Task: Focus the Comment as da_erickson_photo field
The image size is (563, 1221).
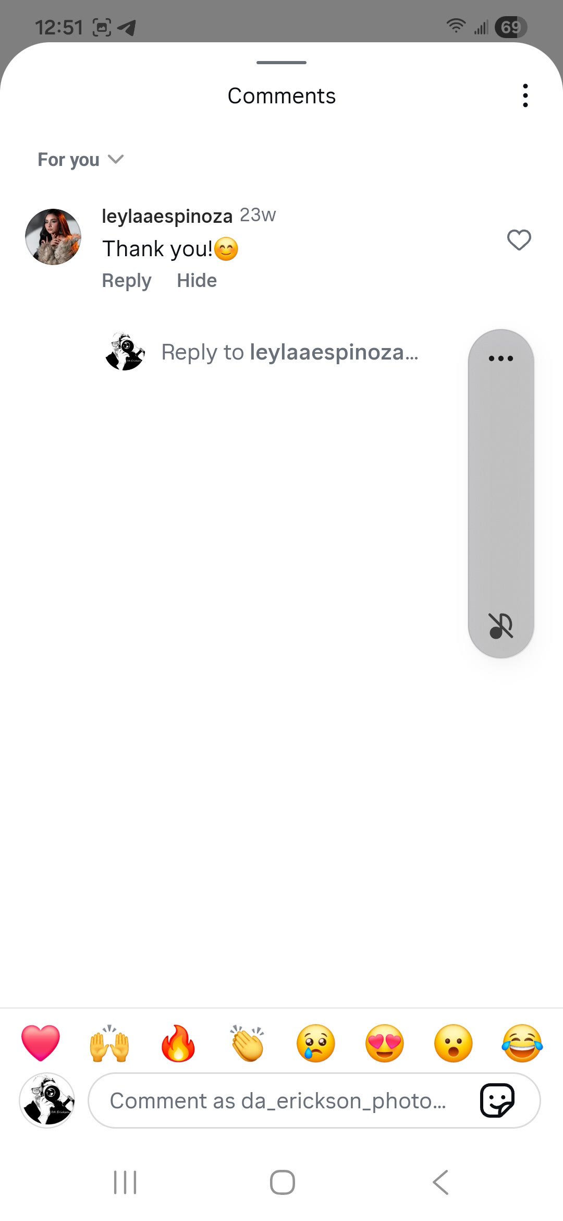Action: (x=314, y=1100)
